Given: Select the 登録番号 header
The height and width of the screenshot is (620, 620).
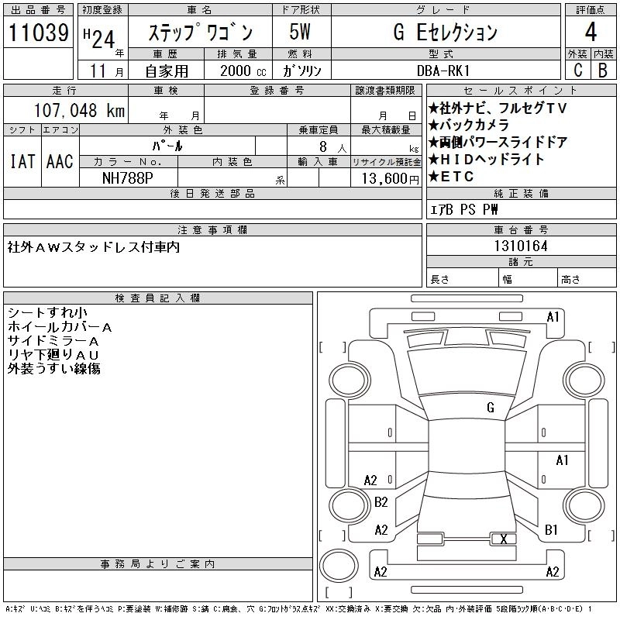Looking at the screenshot, I should coord(277,91).
